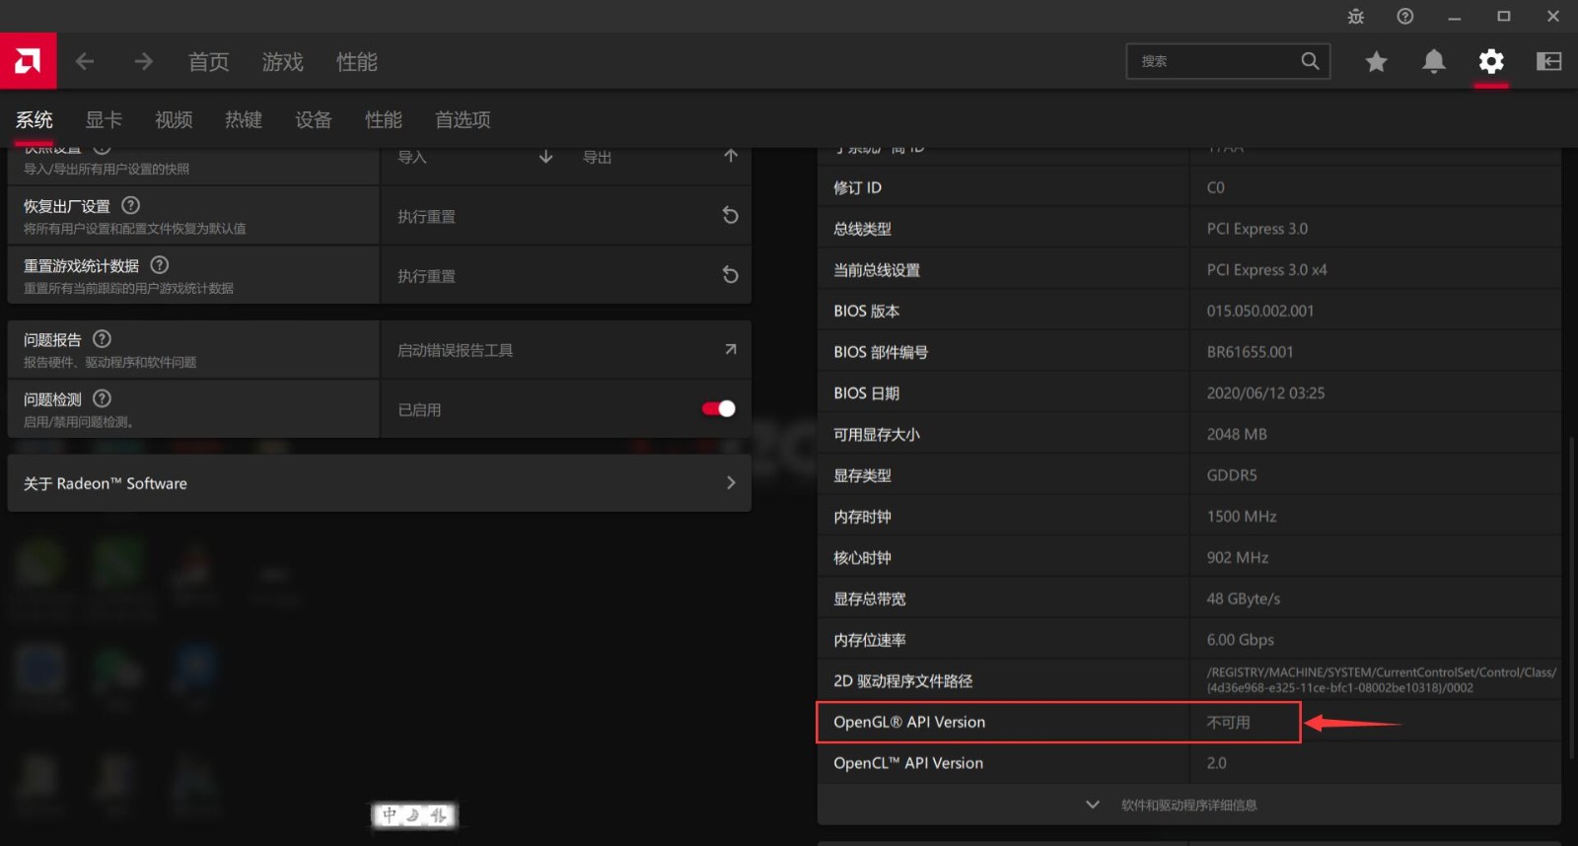Select the 902 MHz core clock value
The width and height of the screenshot is (1578, 846).
tap(1238, 557)
